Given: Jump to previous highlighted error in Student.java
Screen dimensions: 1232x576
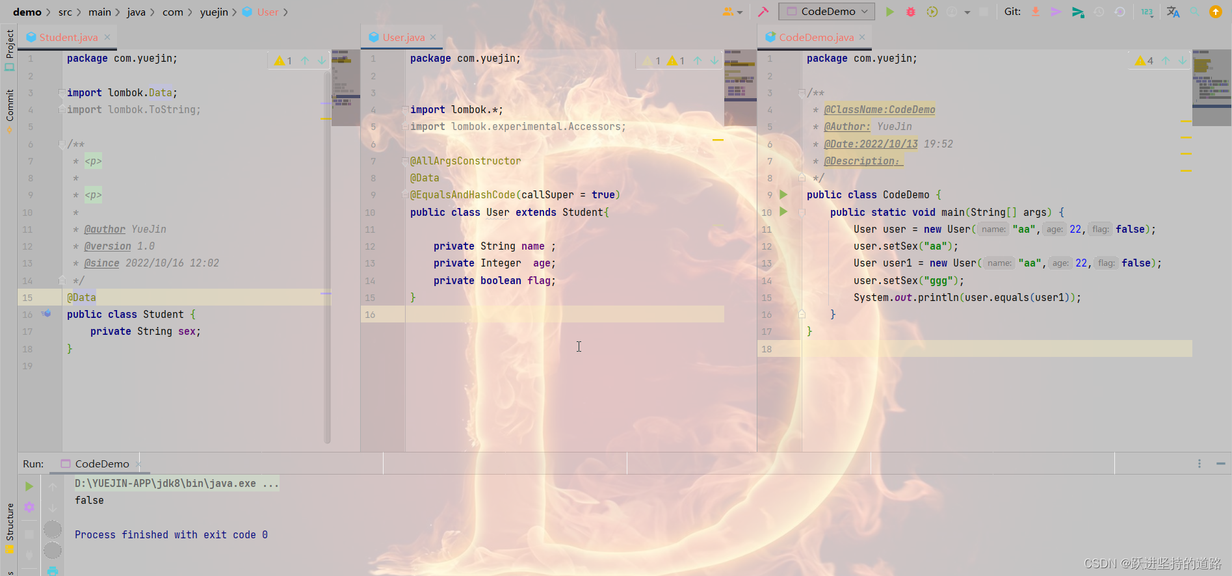Looking at the screenshot, I should point(305,60).
